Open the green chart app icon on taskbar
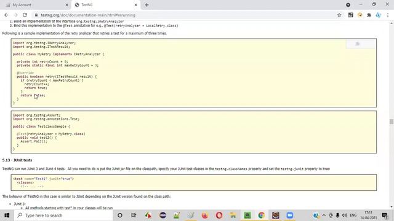The height and width of the screenshot is (221, 394). tap(177, 215)
